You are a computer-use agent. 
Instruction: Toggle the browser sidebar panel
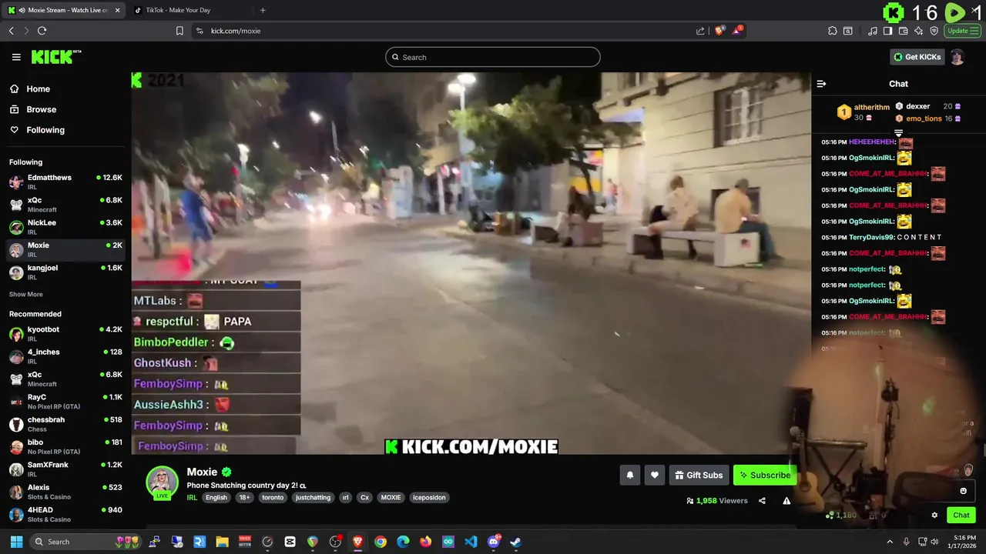(887, 31)
